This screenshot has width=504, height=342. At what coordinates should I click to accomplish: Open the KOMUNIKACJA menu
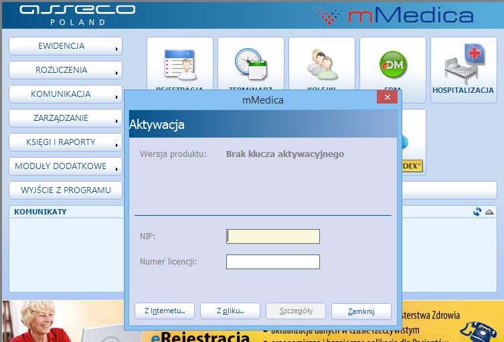click(x=66, y=94)
